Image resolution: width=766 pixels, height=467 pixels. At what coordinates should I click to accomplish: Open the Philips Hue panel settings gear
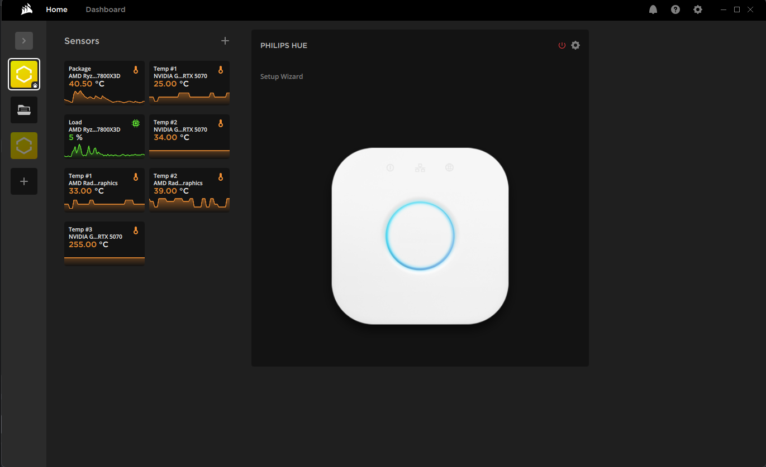click(x=575, y=45)
